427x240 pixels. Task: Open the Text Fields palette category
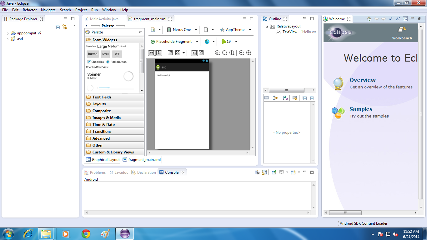coord(114,97)
